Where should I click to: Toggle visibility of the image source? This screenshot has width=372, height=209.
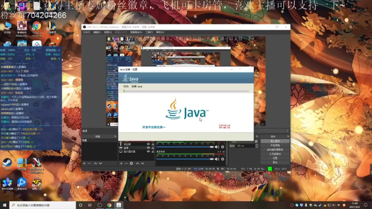[148, 148]
